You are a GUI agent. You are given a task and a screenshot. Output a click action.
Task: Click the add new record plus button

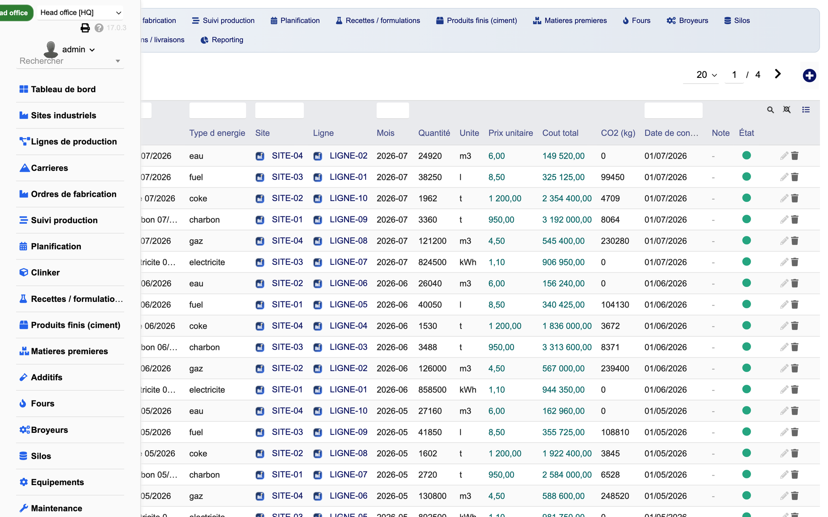click(809, 76)
